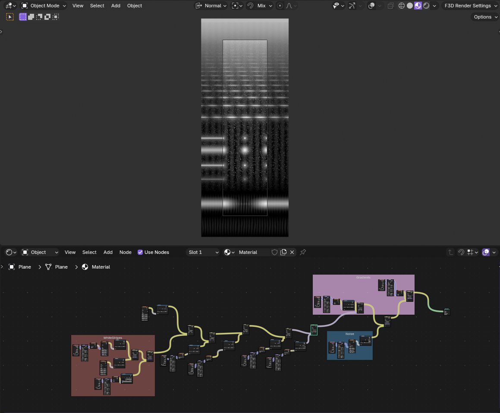Toggle pin node tree icon
500x413 pixels.
click(x=303, y=252)
